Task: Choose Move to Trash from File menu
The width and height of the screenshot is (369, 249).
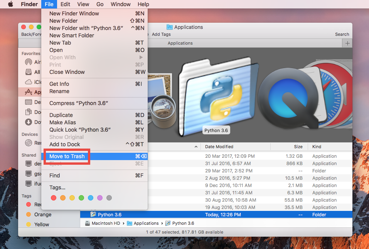Action: coord(67,156)
